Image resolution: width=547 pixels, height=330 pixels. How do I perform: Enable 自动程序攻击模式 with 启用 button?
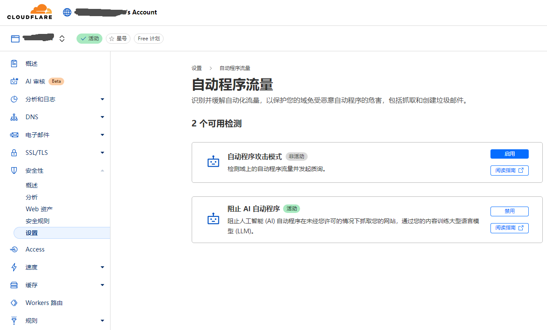(509, 154)
